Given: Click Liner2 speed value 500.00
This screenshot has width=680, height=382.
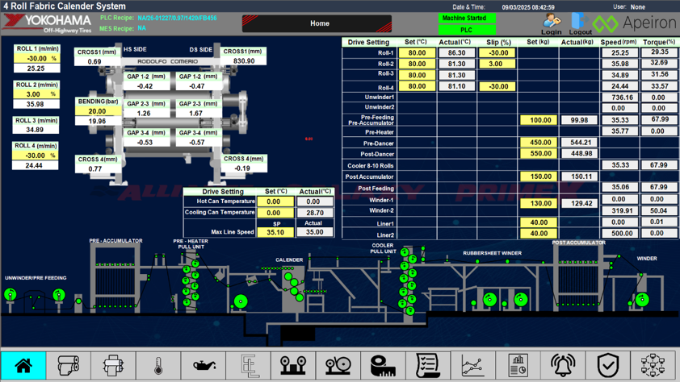Looking at the screenshot, I should click(619, 233).
